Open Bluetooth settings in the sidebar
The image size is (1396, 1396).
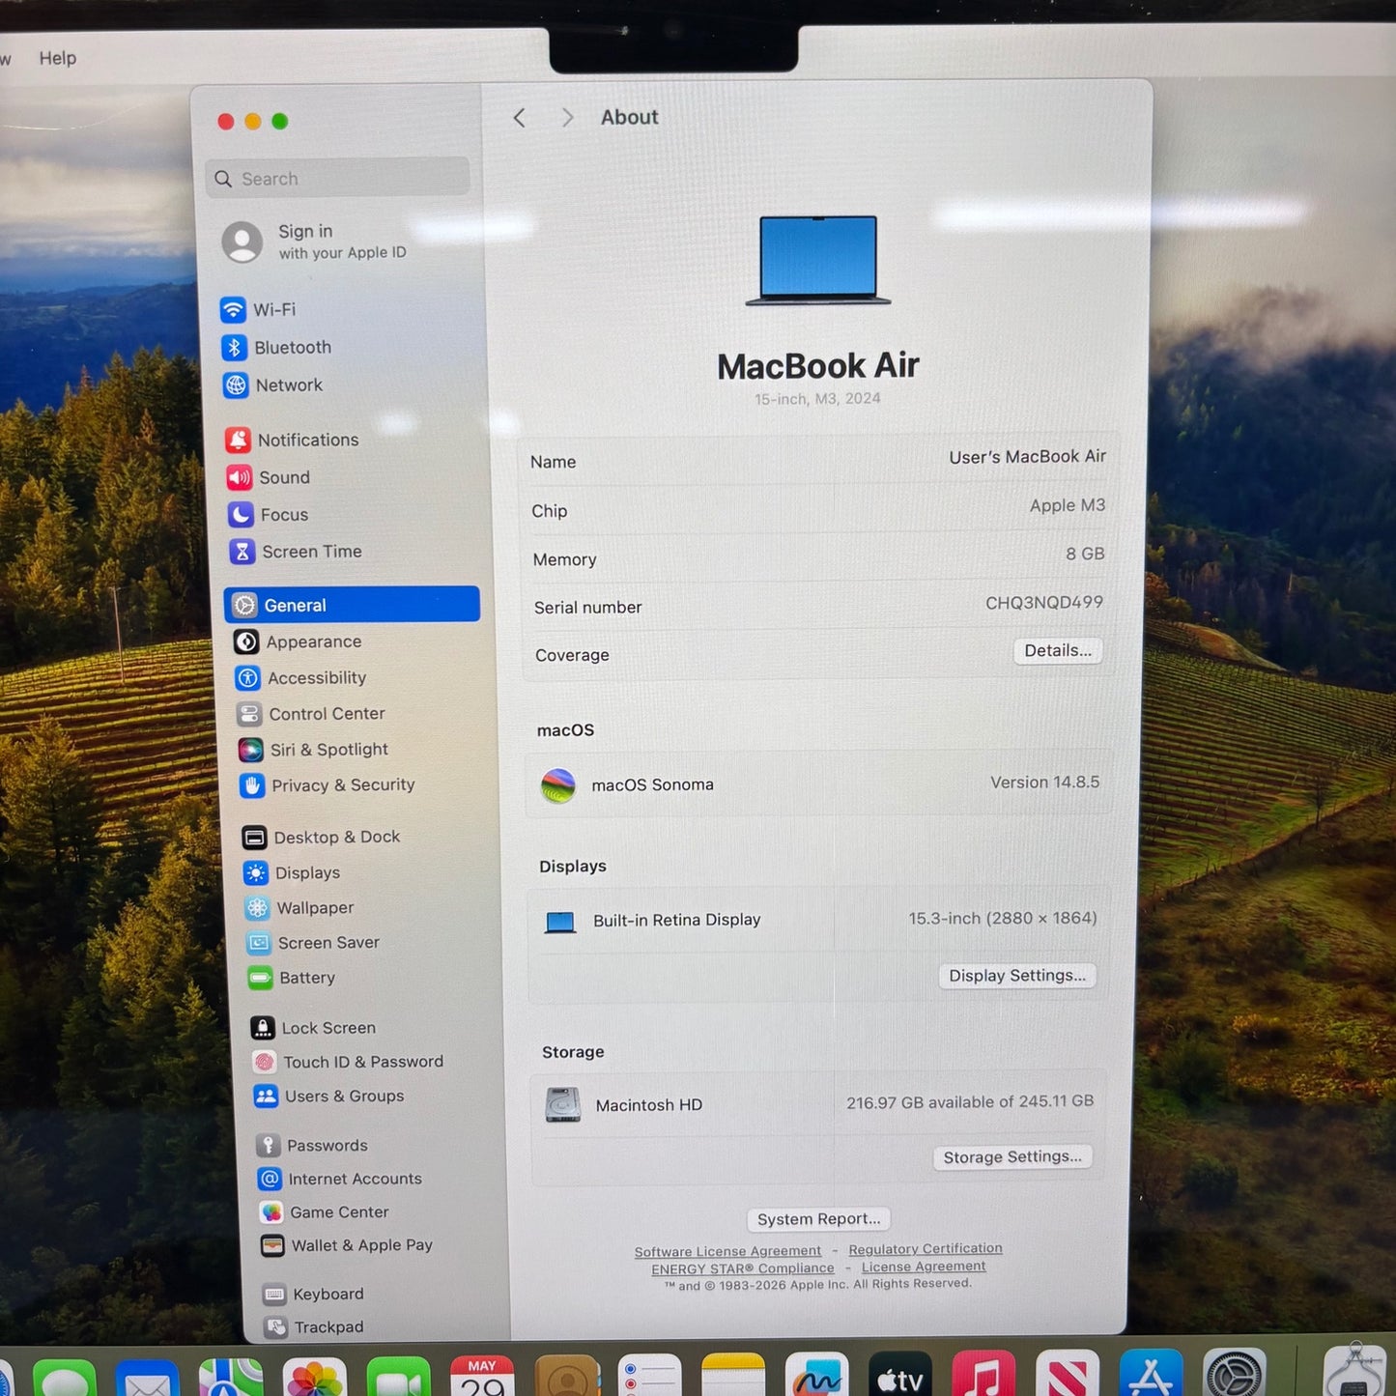276,348
